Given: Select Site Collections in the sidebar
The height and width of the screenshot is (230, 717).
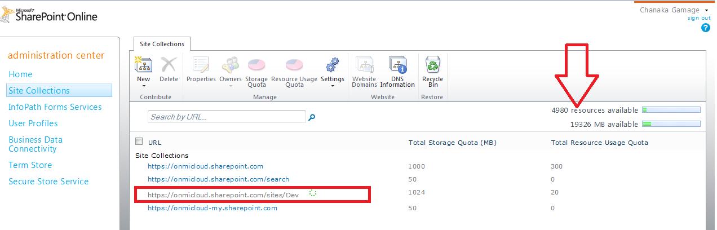Looking at the screenshot, I should pyautogui.click(x=59, y=90).
